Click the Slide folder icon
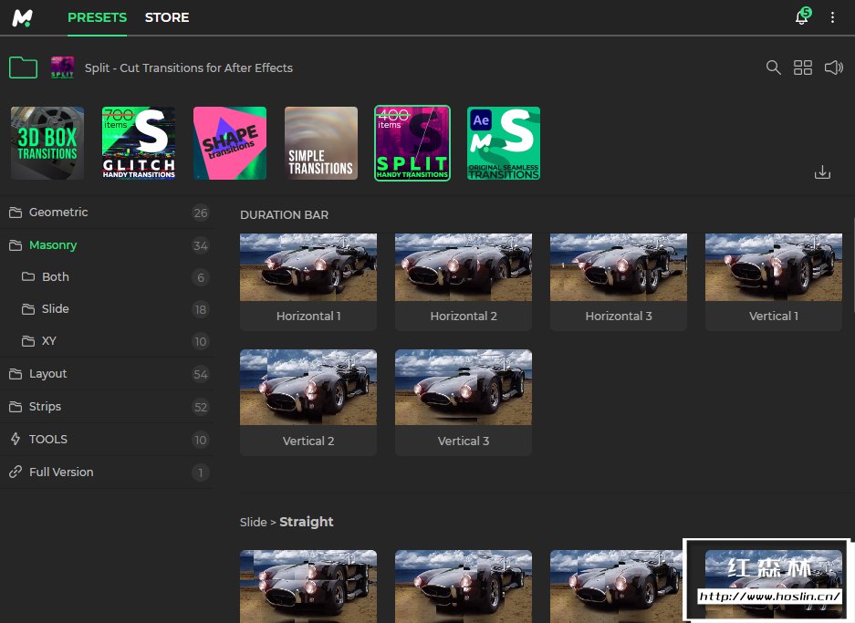The image size is (855, 623). click(28, 309)
